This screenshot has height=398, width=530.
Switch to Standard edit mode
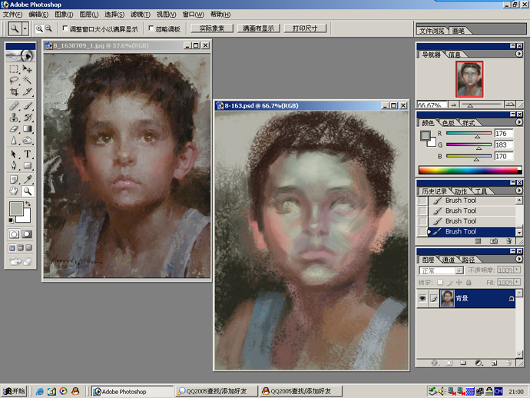pyautogui.click(x=14, y=234)
